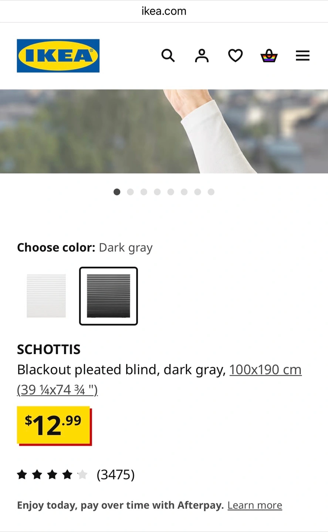Screen dimensions: 328x532
Task: Jump to the second carousel dot
Action: pyautogui.click(x=130, y=192)
